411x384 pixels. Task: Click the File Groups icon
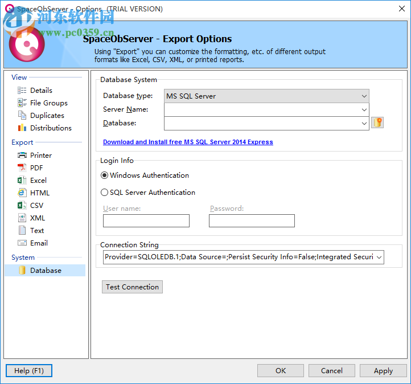coord(22,103)
